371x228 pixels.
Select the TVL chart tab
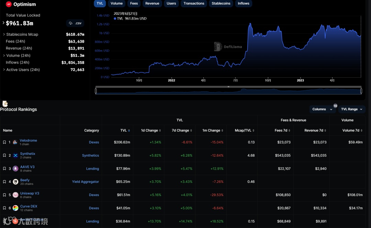coord(100,3)
